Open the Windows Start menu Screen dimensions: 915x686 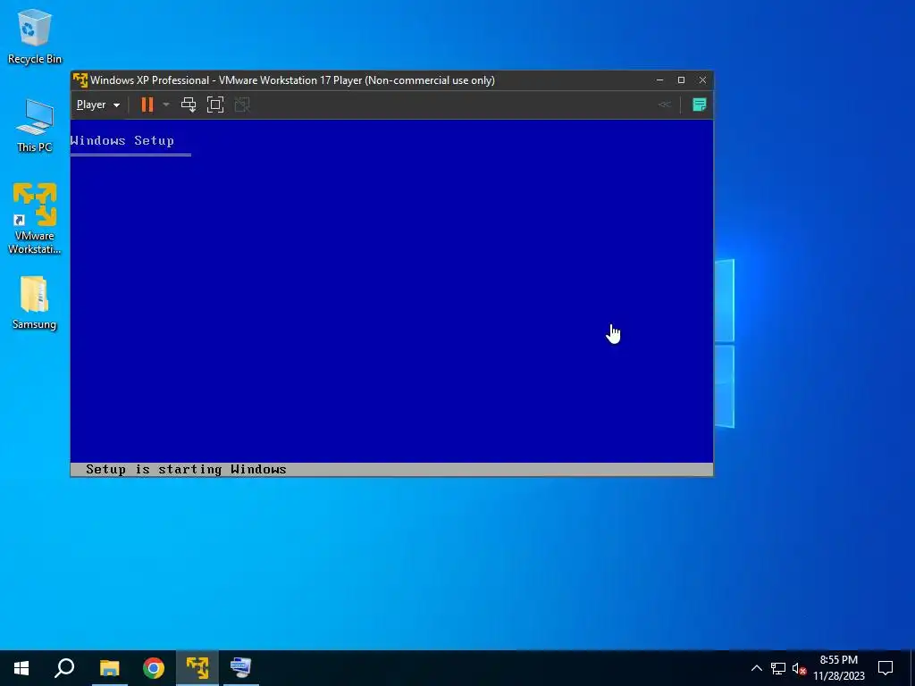pos(21,668)
